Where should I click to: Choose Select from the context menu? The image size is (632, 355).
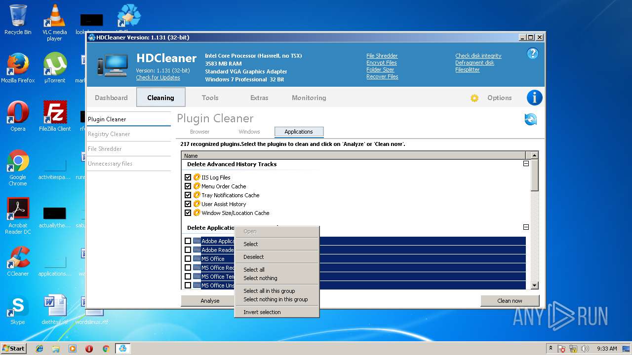point(276,244)
